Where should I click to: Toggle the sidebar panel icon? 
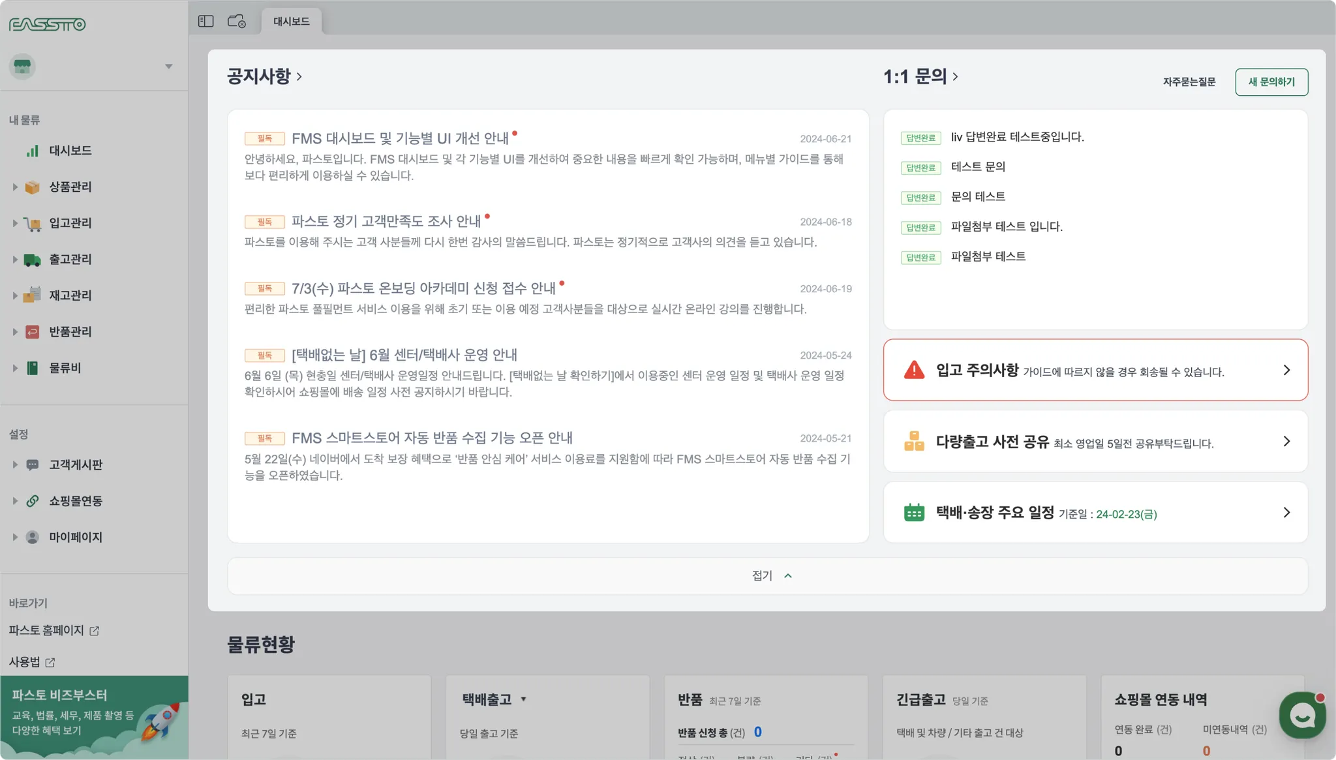[x=205, y=22]
